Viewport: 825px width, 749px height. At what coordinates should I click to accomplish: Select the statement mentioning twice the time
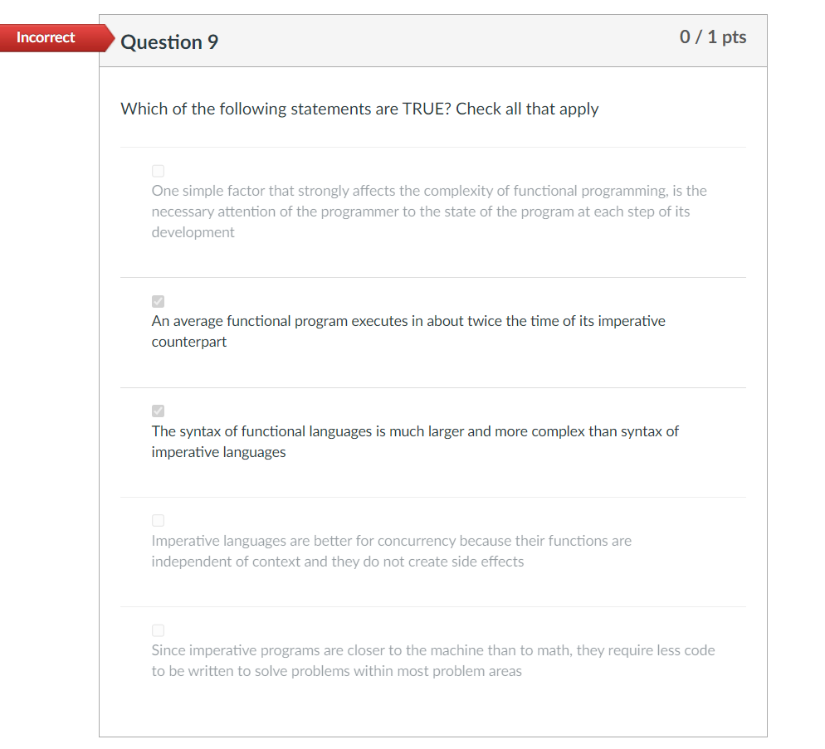coord(408,331)
